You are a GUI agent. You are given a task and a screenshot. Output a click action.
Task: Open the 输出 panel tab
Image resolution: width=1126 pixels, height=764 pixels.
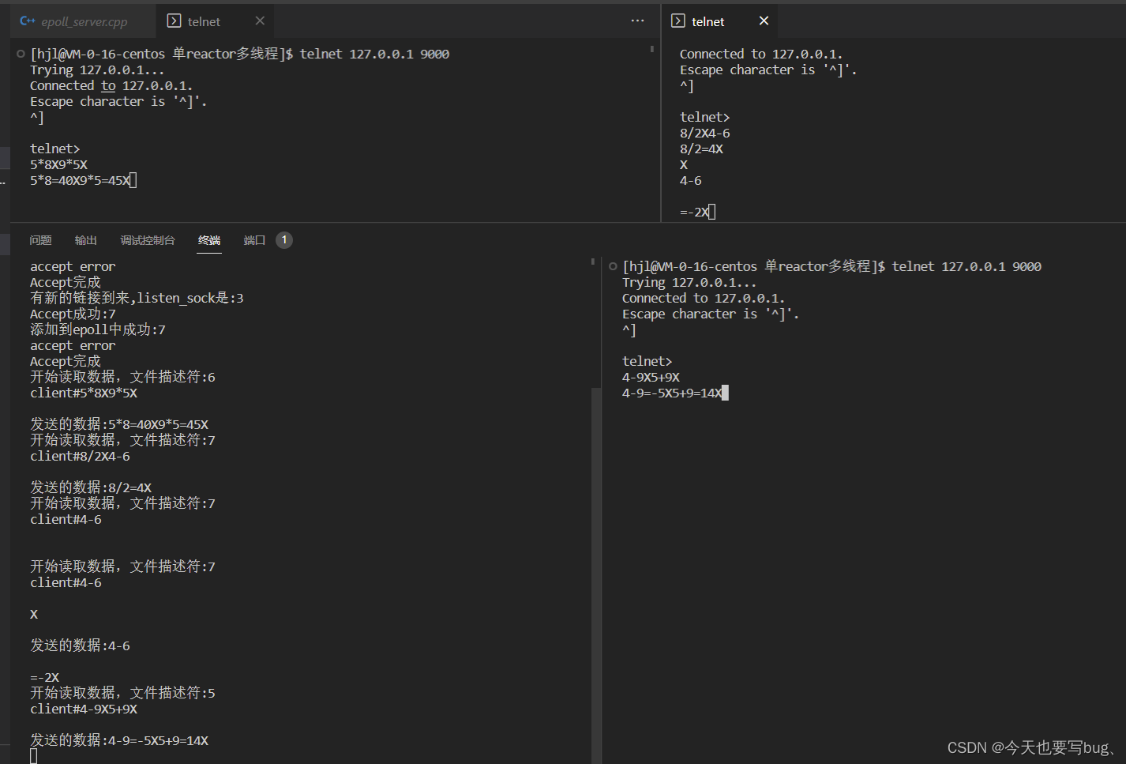coord(85,240)
